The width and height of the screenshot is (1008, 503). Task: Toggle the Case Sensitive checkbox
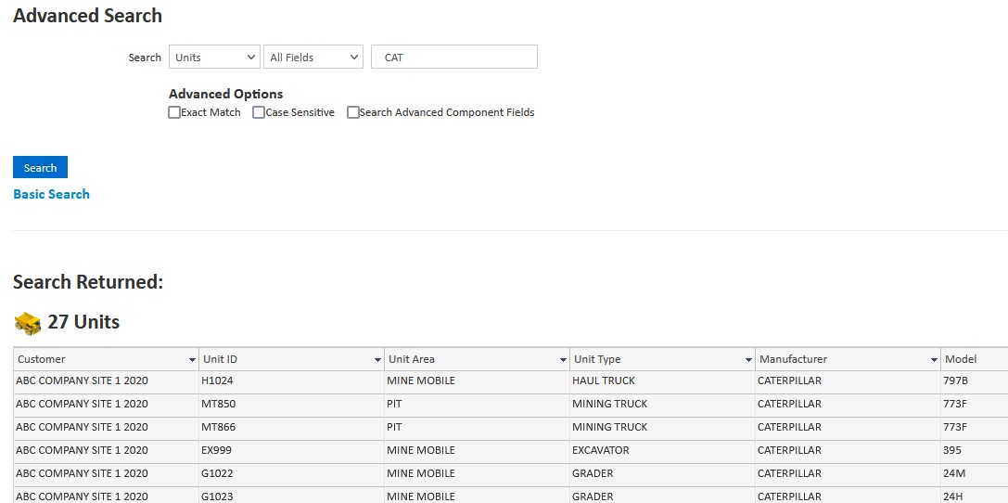259,112
